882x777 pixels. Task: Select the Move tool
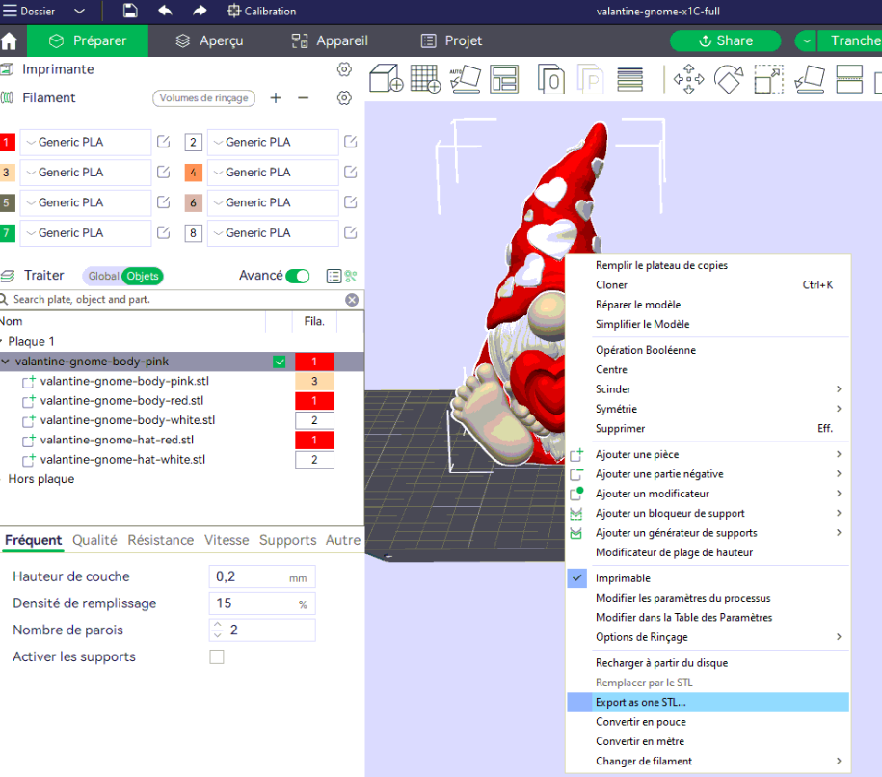(688, 79)
